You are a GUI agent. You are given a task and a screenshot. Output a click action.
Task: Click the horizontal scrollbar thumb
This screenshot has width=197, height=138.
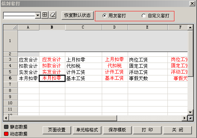pos(63,118)
